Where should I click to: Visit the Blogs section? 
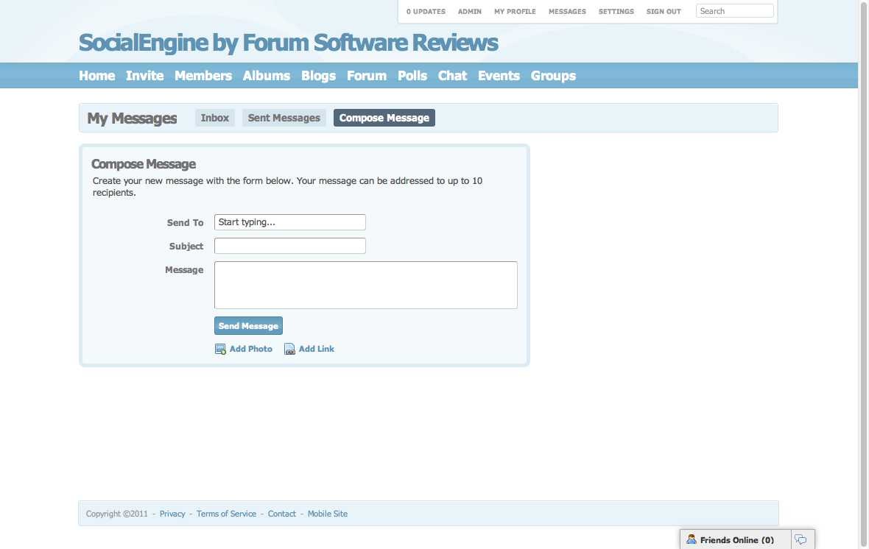click(x=318, y=76)
